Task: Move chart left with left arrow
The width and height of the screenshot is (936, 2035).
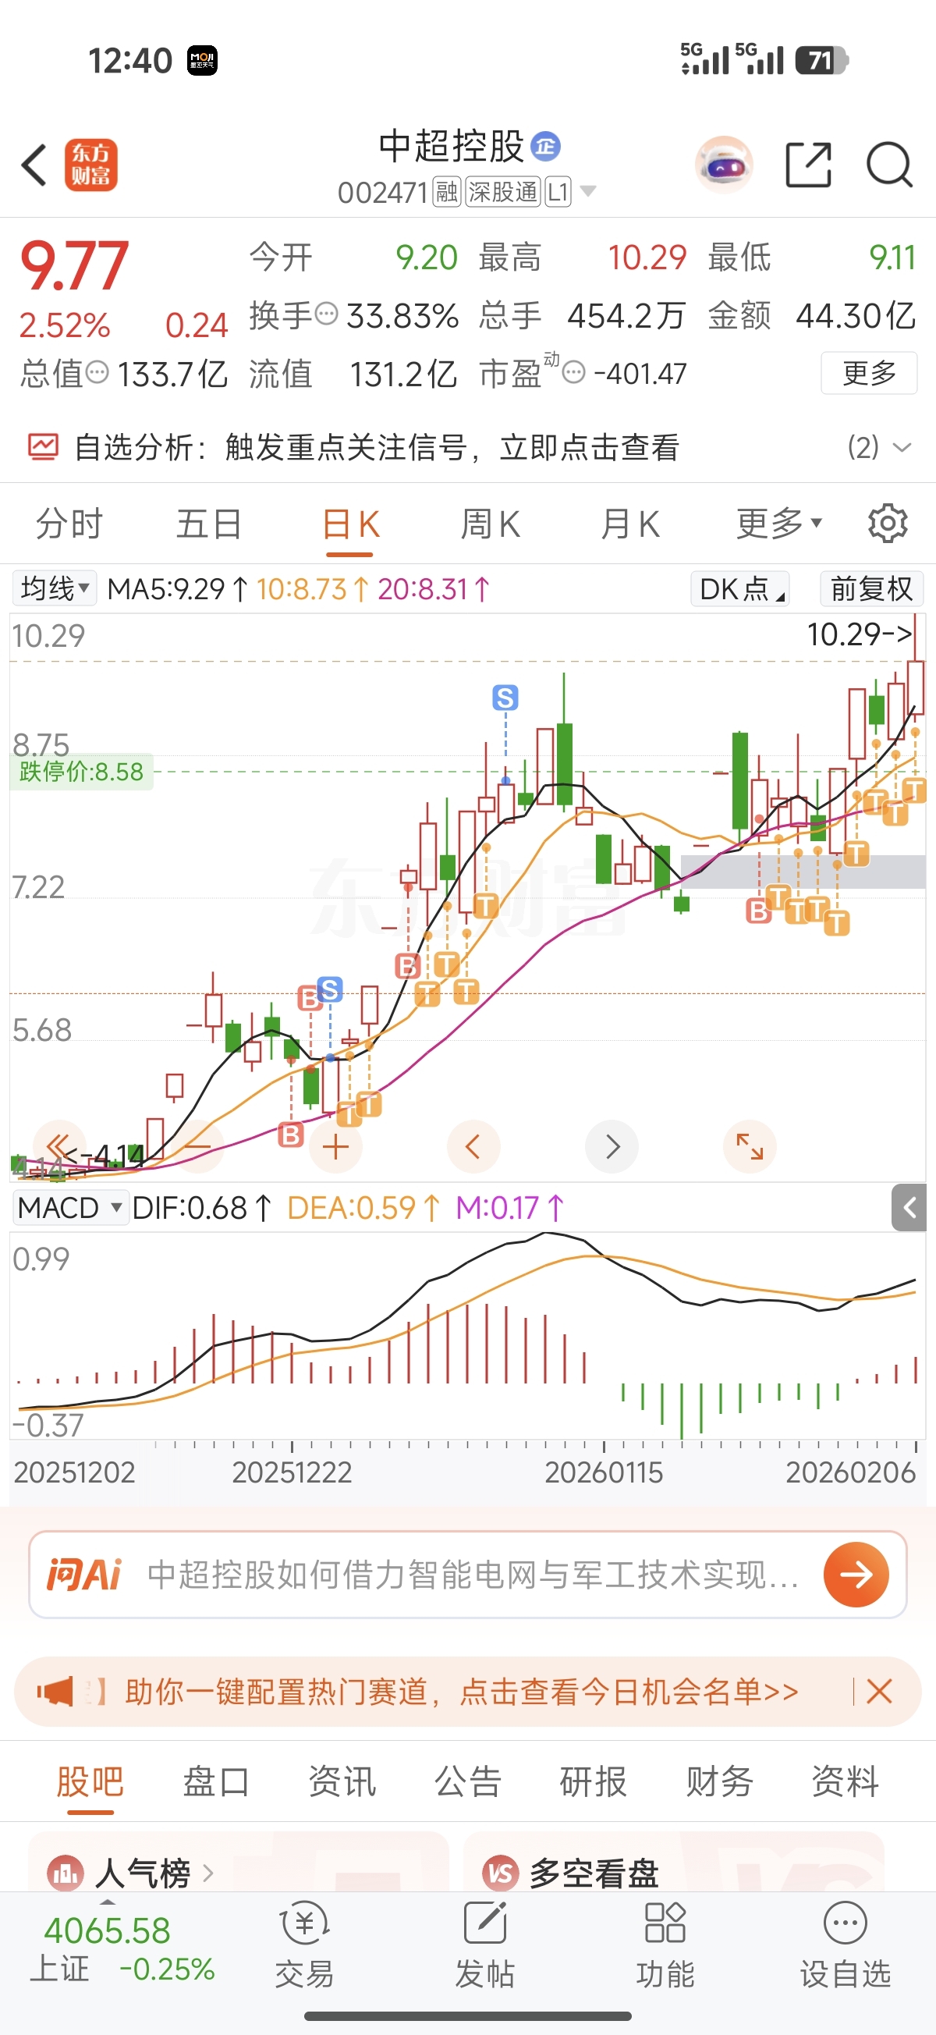Action: pos(473,1146)
